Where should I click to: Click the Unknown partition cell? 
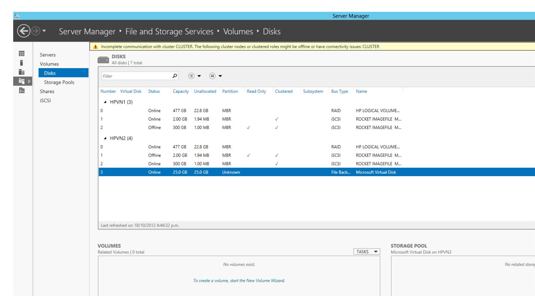pos(231,172)
